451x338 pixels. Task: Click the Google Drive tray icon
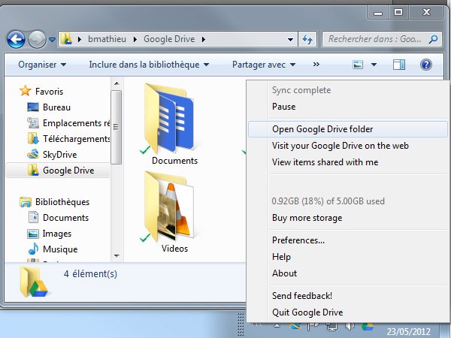(368, 327)
